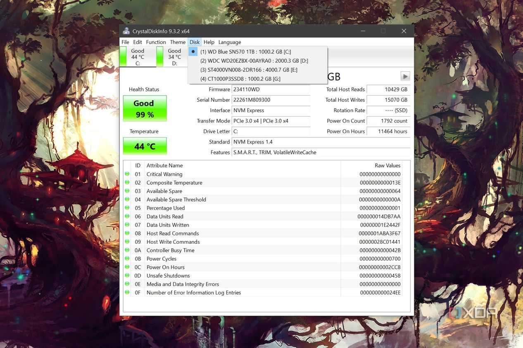Image resolution: width=523 pixels, height=348 pixels.
Task: Click the Drive Letter C: field
Action: (x=271, y=132)
